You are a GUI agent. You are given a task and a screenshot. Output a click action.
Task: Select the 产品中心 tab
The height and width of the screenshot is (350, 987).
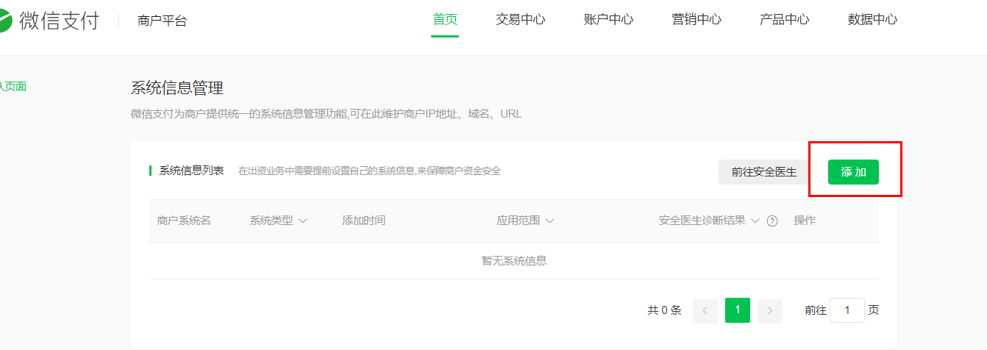(x=784, y=20)
